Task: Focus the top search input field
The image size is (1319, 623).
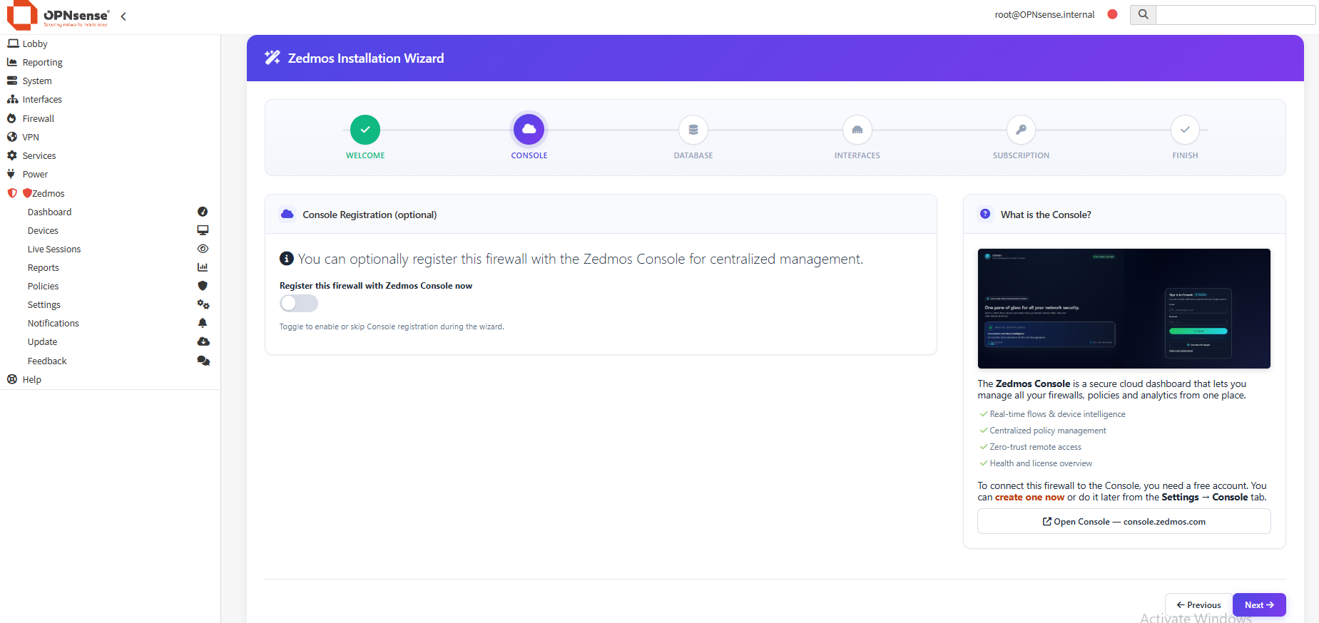Action: coord(1236,14)
